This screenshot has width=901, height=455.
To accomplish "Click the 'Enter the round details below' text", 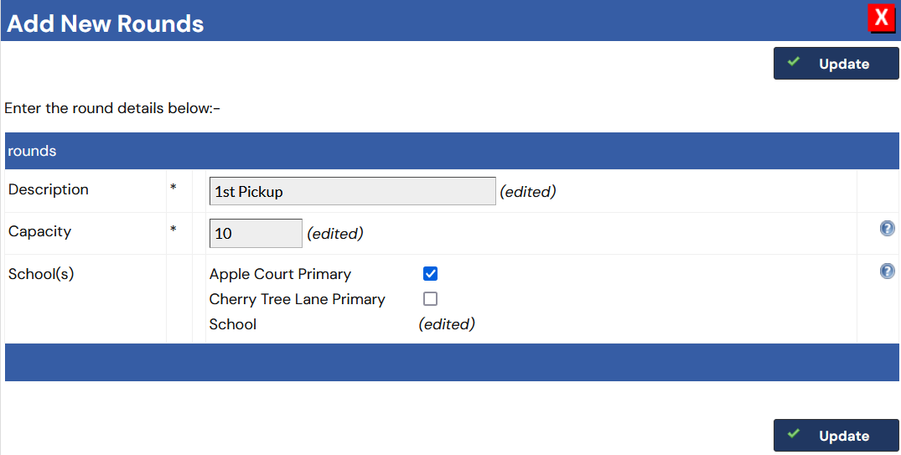I will (112, 108).
